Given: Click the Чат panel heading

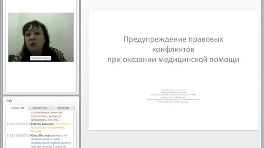Looking at the screenshot, I should point(9,101).
